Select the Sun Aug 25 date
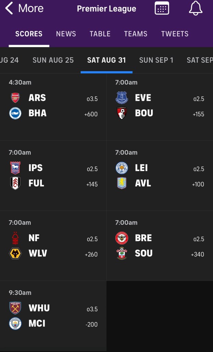The image size is (213, 352). (x=53, y=60)
